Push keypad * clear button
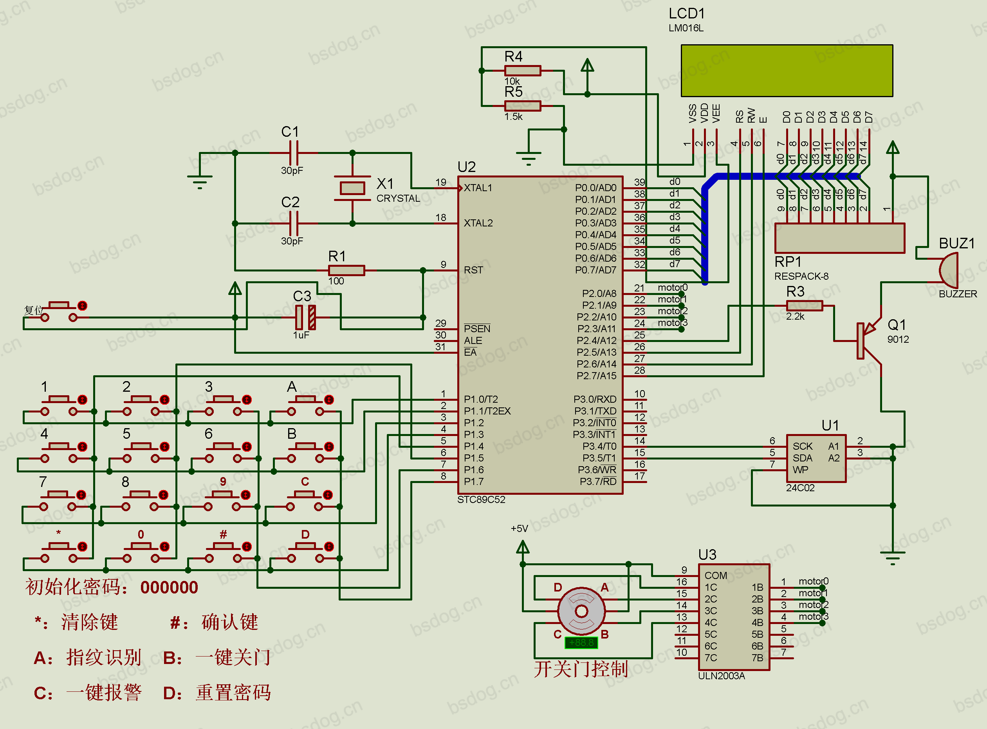Screen dimensions: 987x729 (59, 546)
